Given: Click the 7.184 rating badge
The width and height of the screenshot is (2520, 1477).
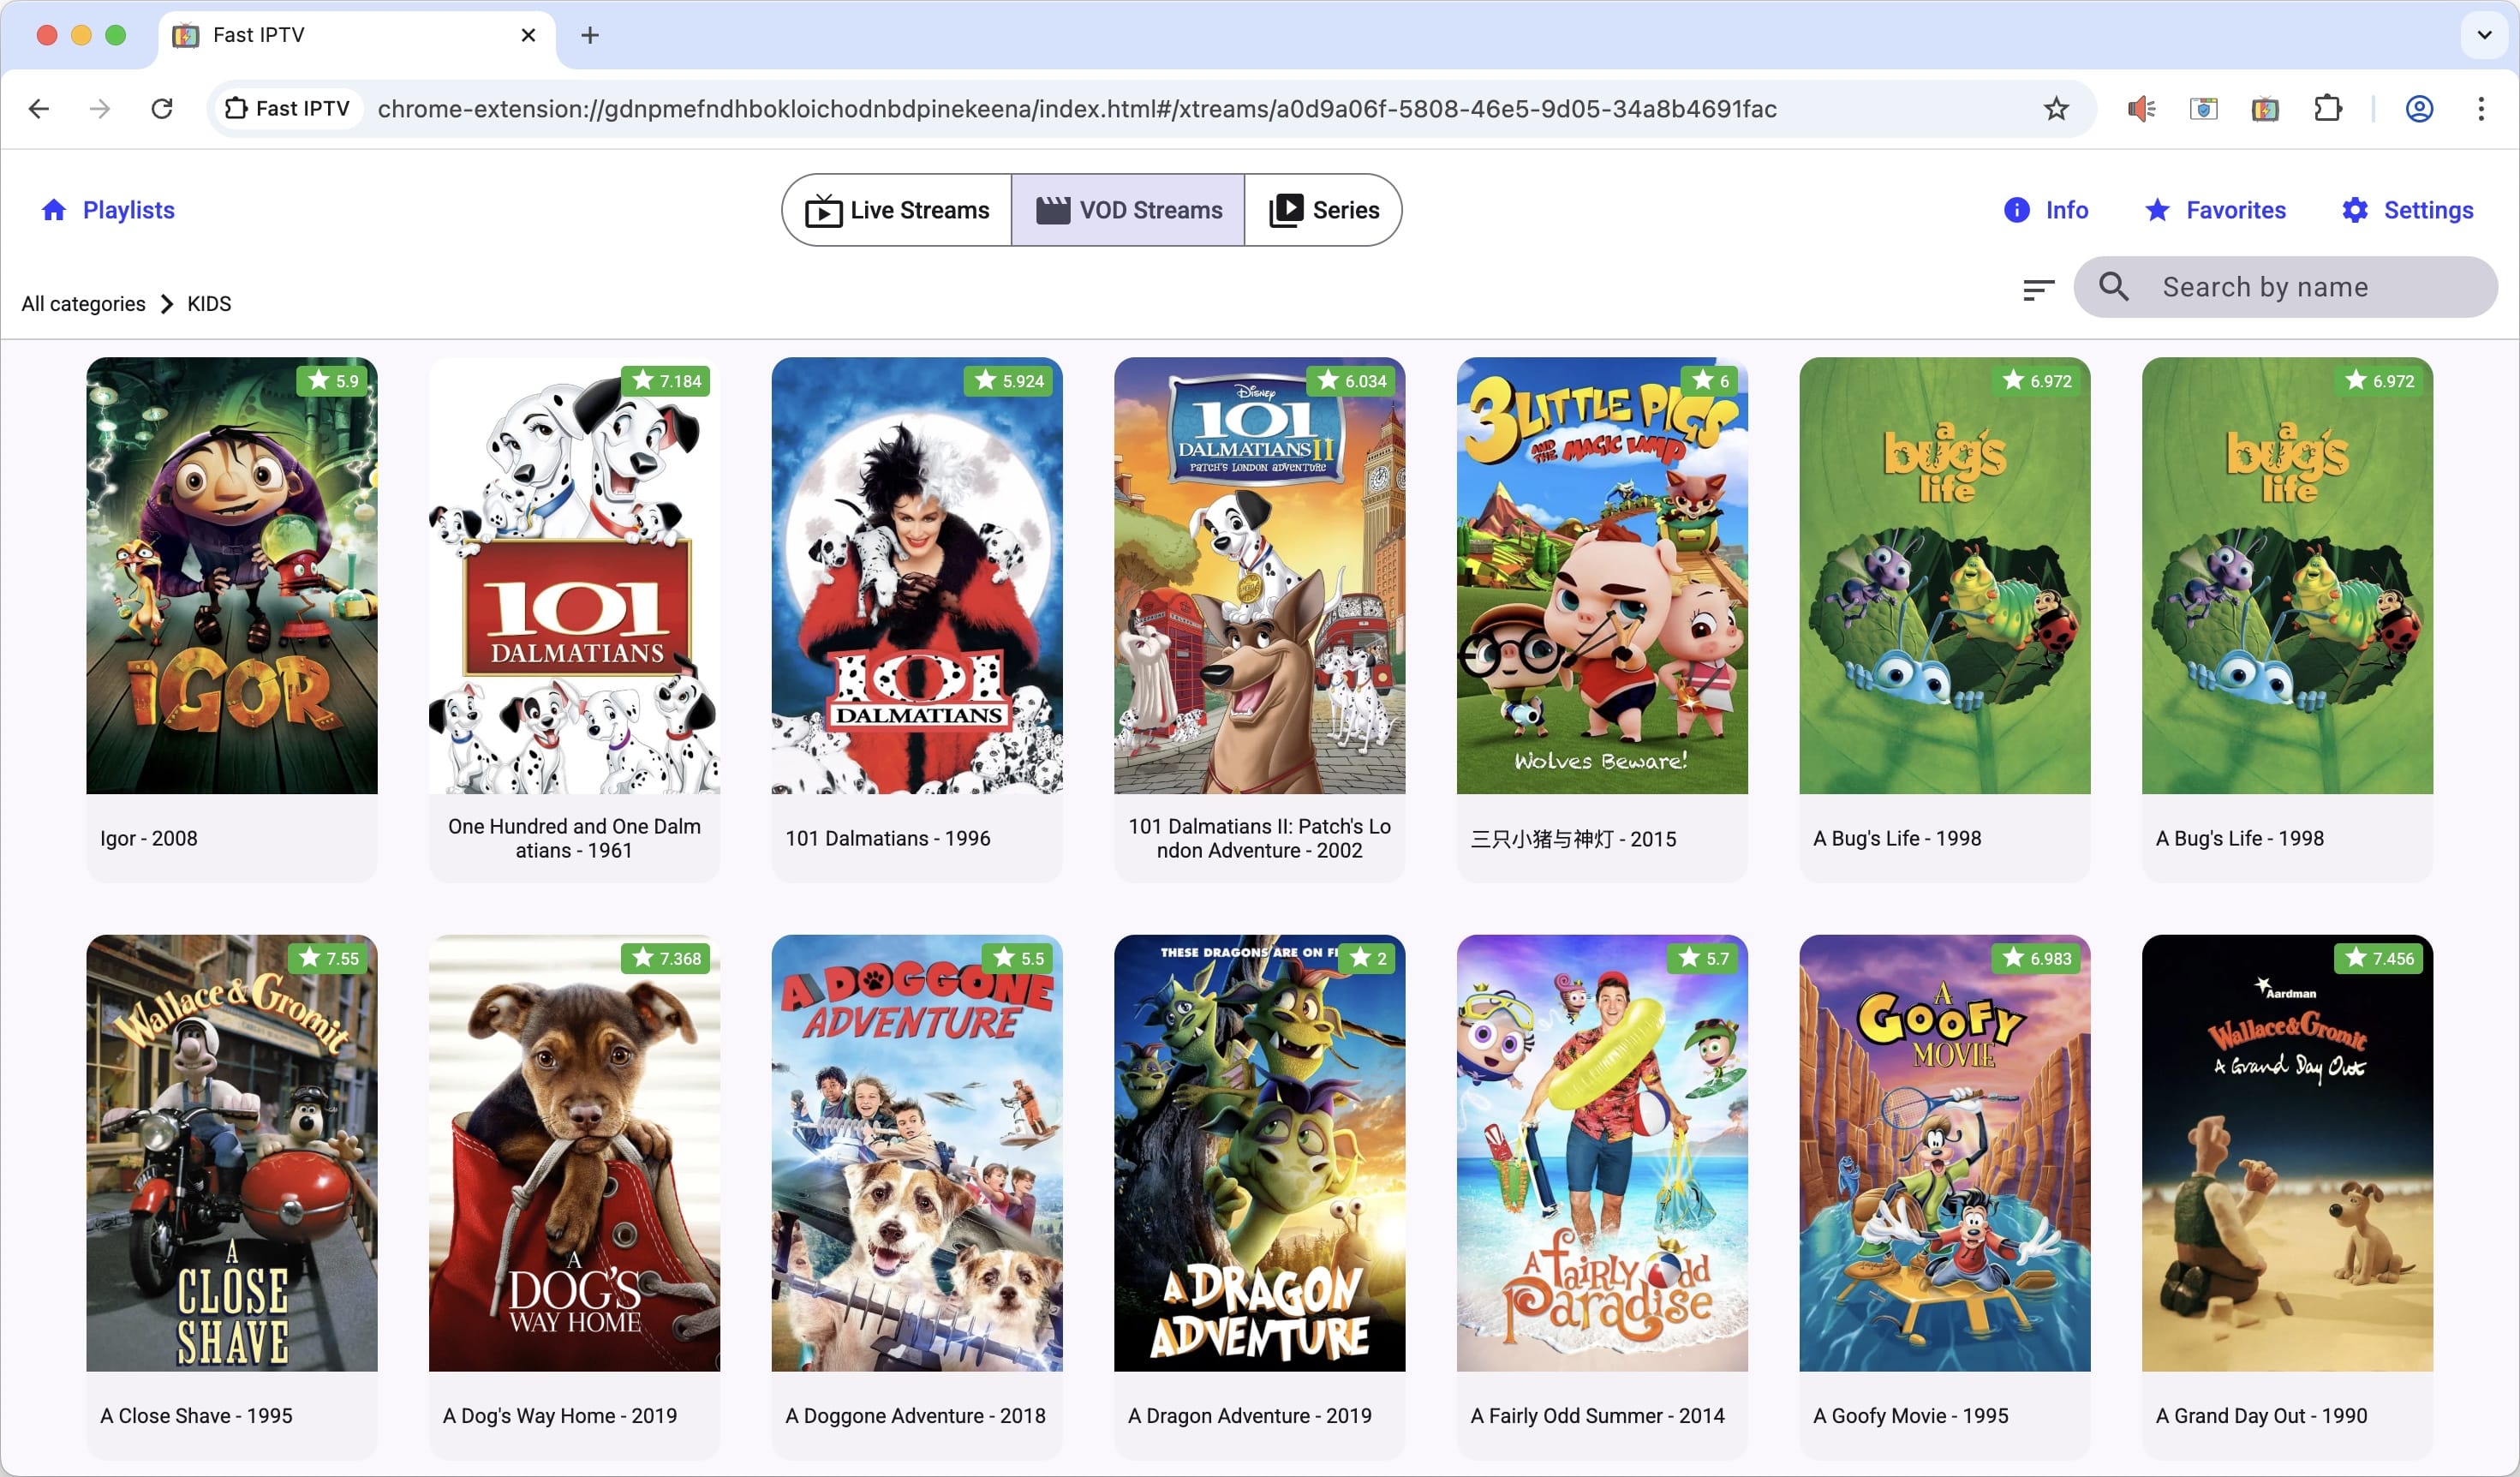Looking at the screenshot, I should click(x=666, y=381).
